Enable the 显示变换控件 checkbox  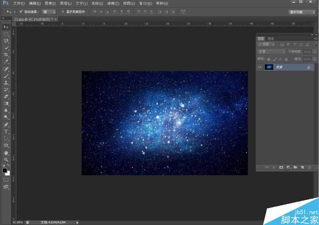click(x=63, y=12)
